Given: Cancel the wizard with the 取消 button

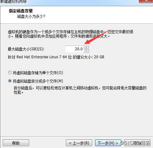Looking at the screenshot, I should coord(137,143).
